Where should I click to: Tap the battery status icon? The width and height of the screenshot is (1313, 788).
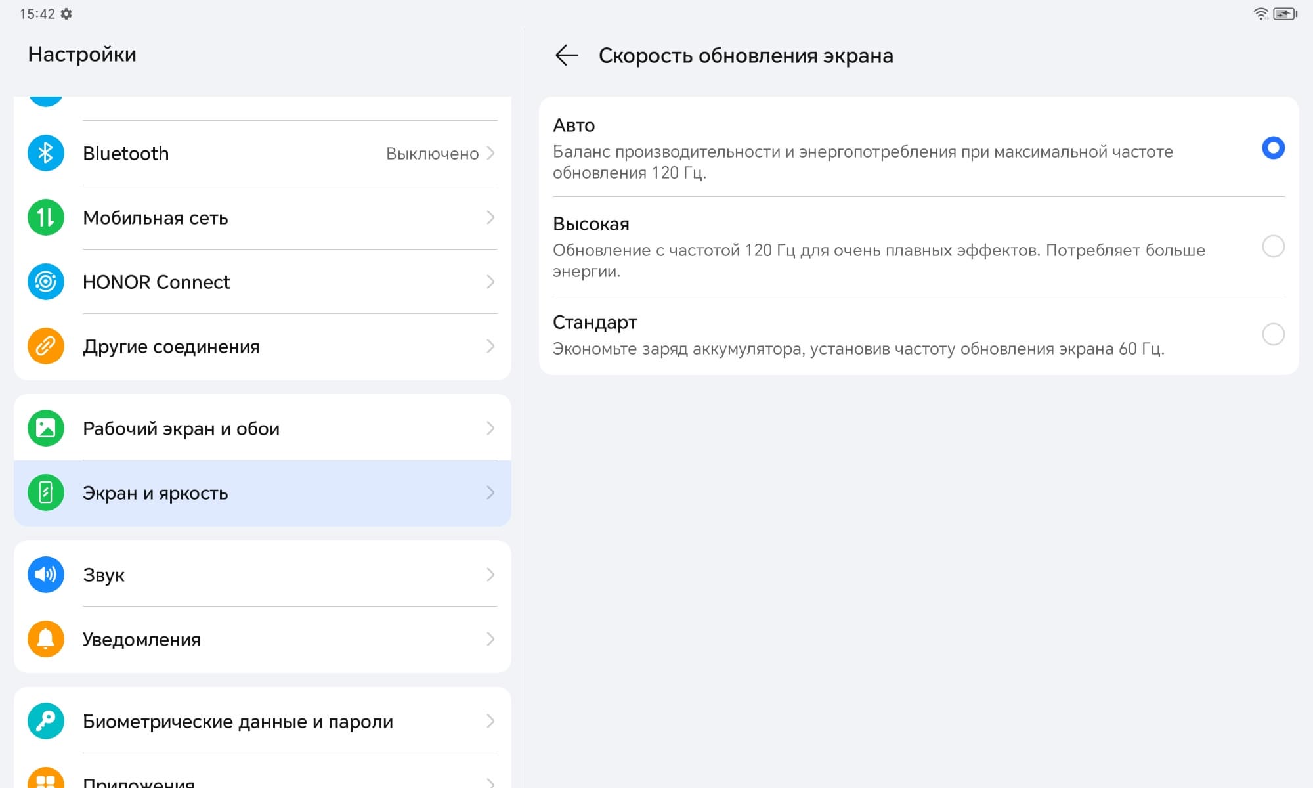[1285, 14]
